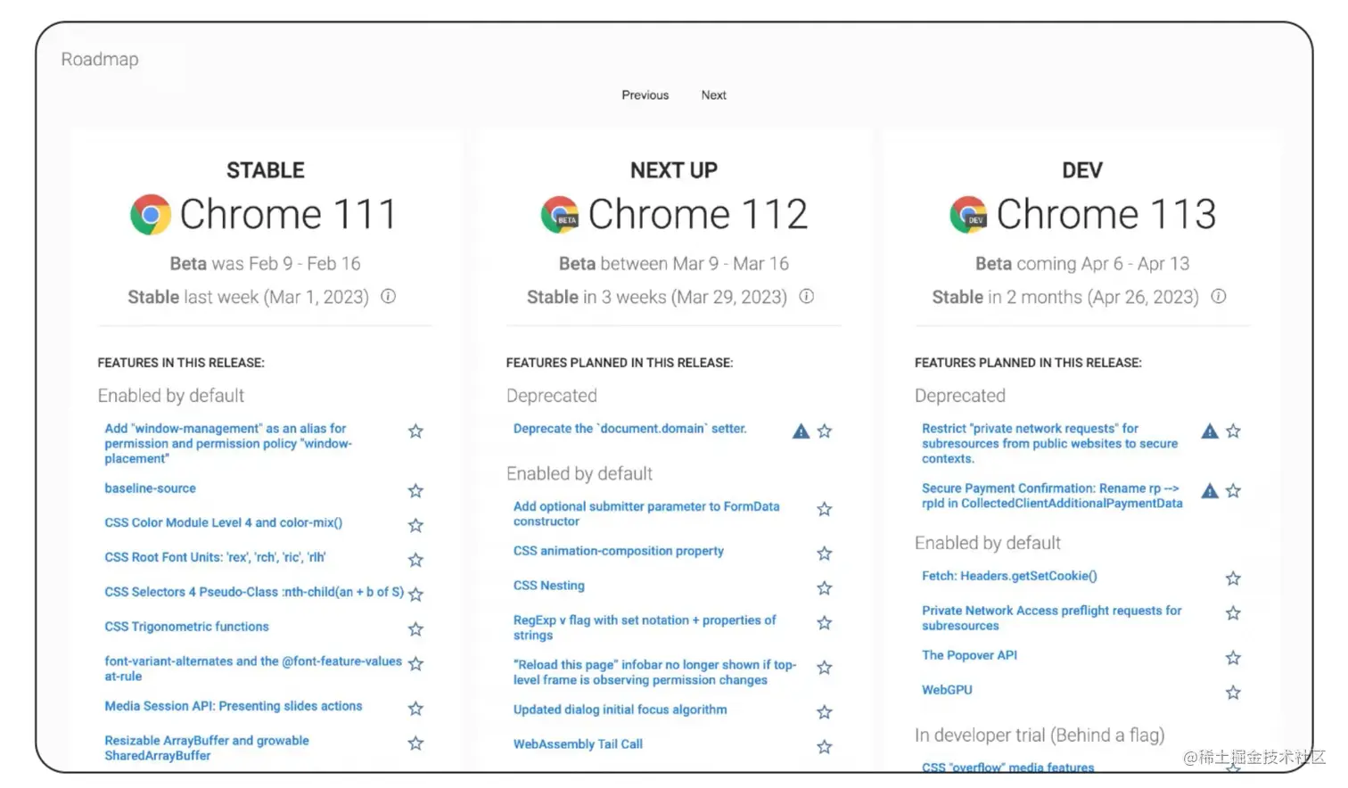Open Fetch: Headers.getSetCookie() link
This screenshot has height=788, width=1348.
tap(1009, 576)
